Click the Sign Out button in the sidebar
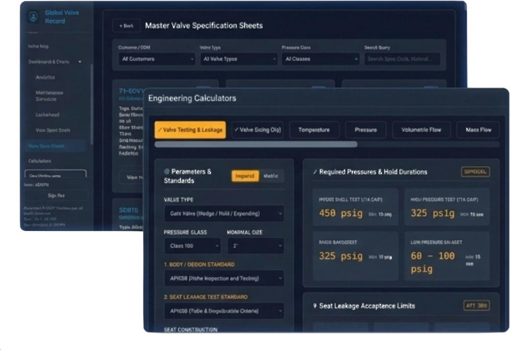The image size is (510, 350). pyautogui.click(x=56, y=195)
